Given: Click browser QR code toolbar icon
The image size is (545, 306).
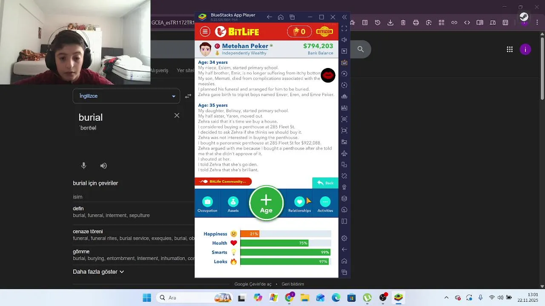Looking at the screenshot, I should [442, 23].
